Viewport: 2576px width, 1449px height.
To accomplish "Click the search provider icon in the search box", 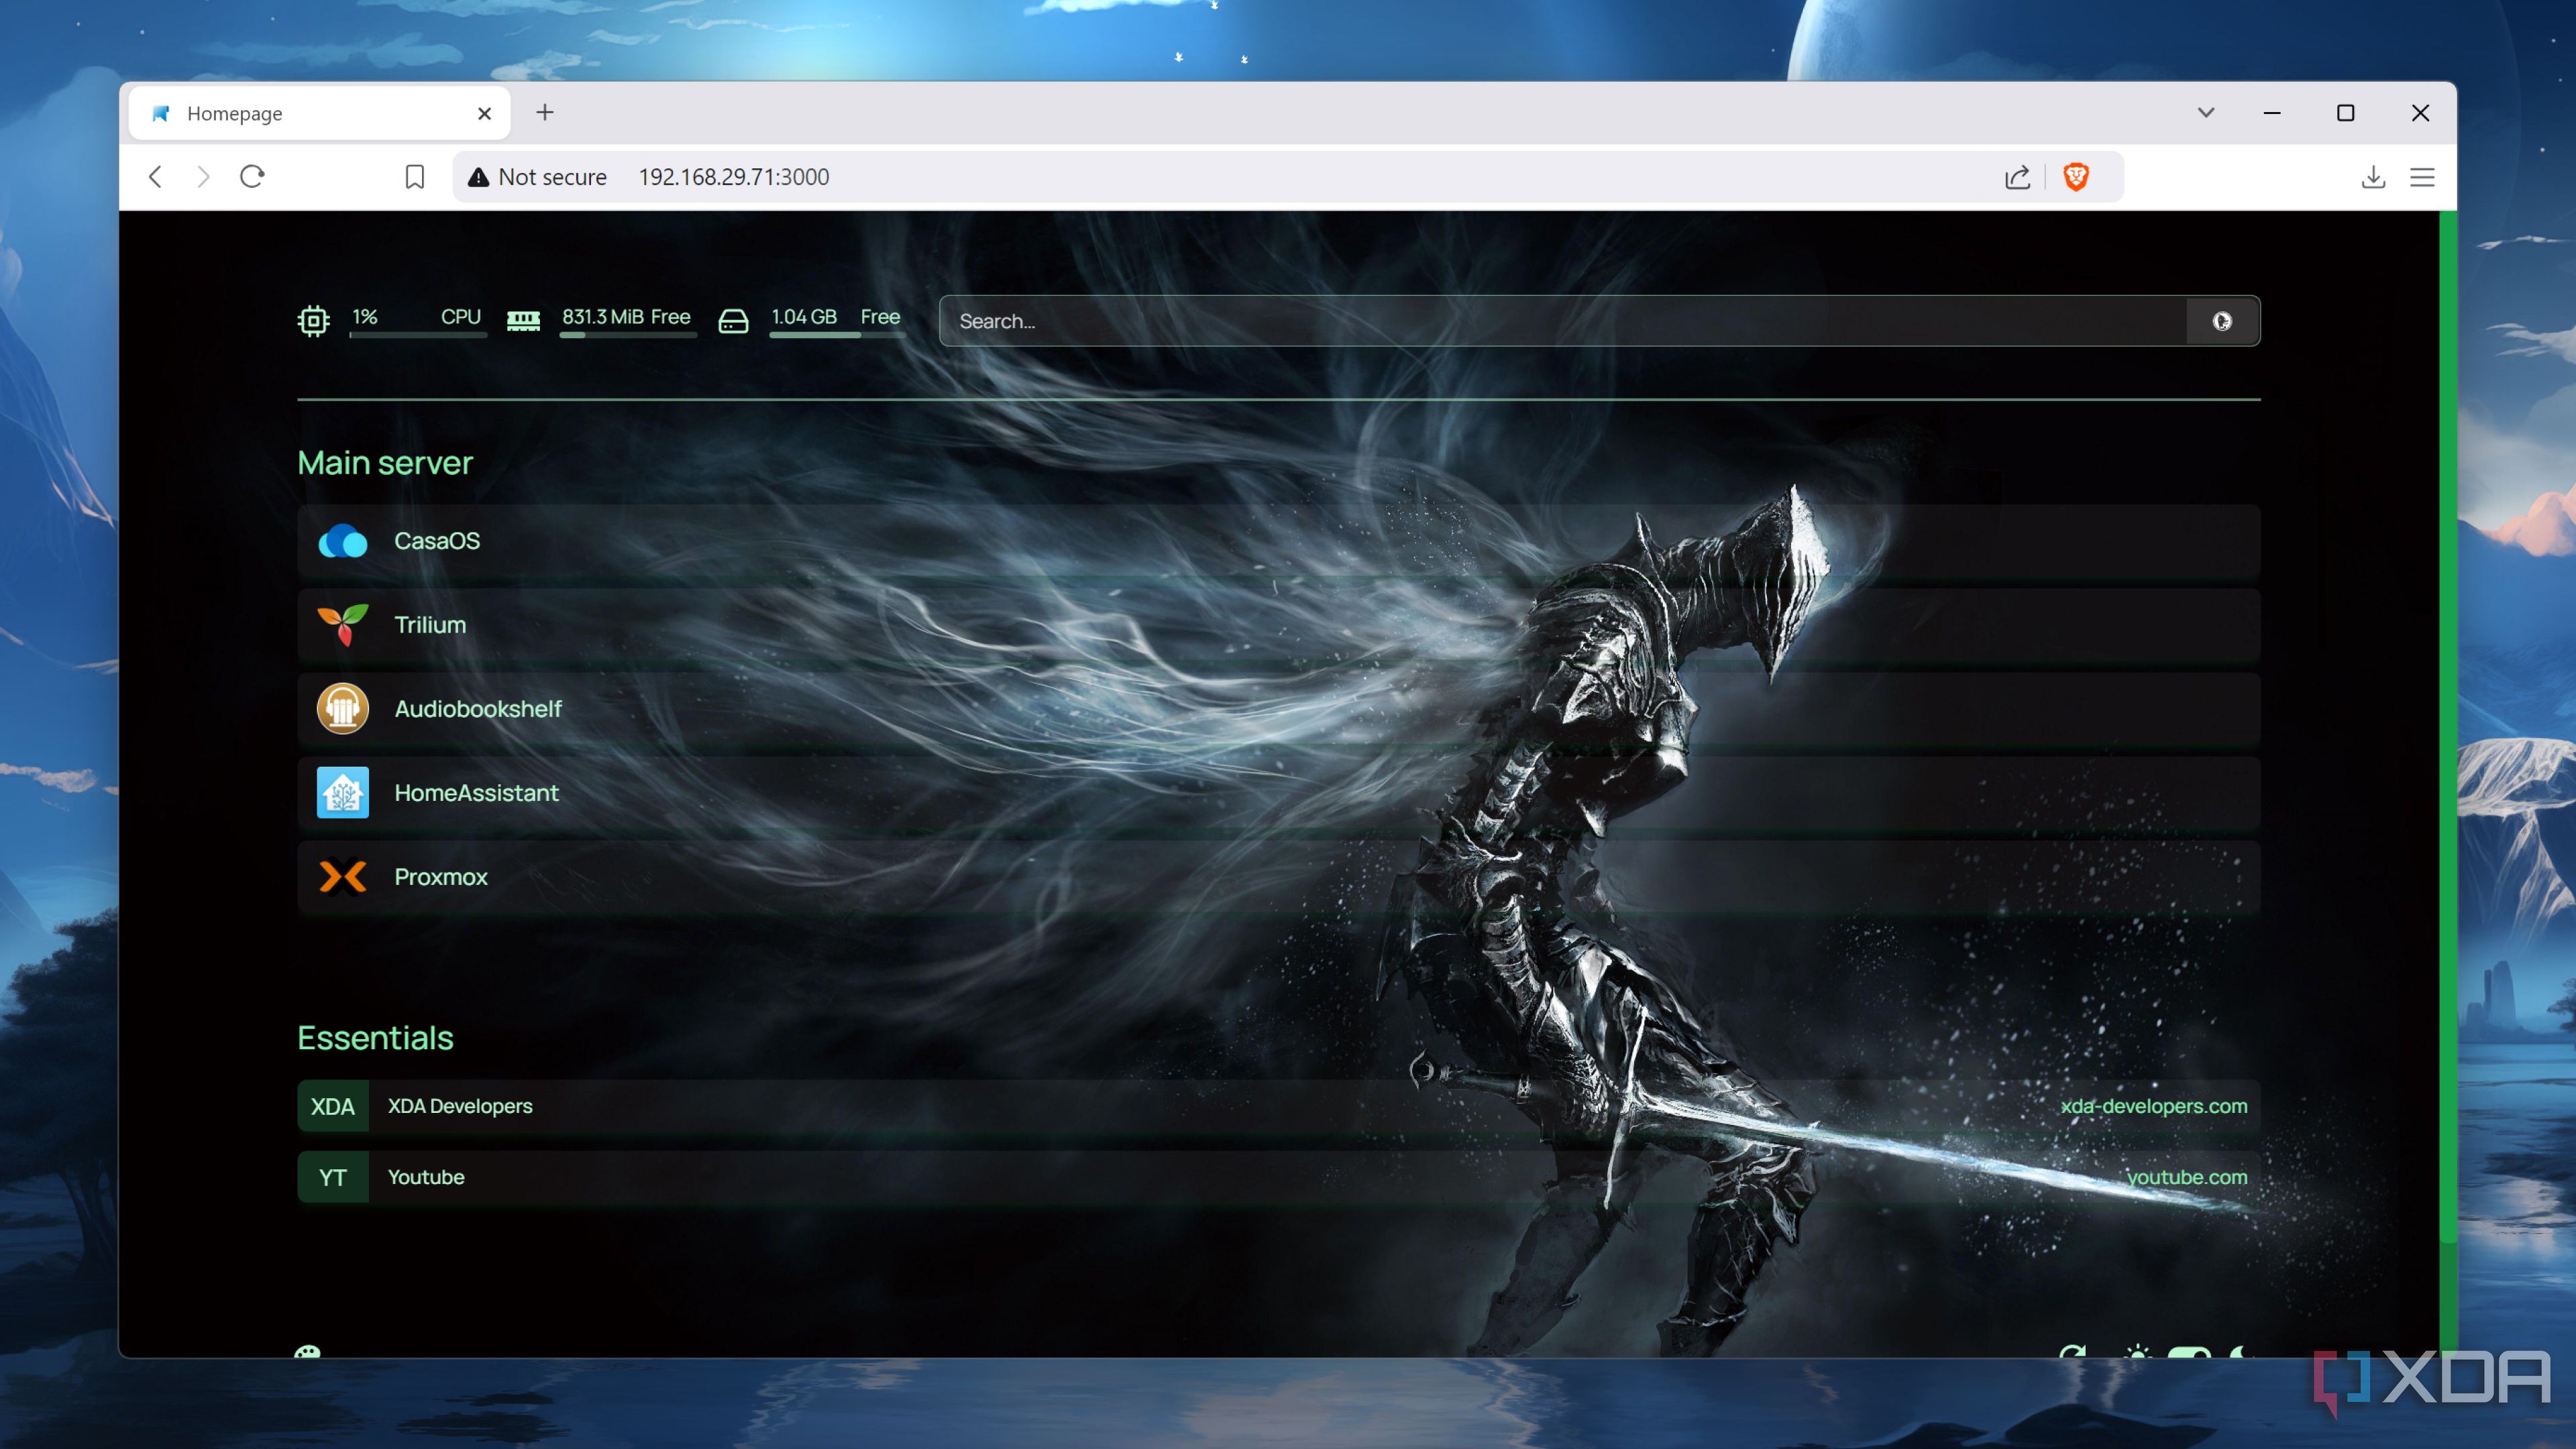I will pyautogui.click(x=2221, y=321).
